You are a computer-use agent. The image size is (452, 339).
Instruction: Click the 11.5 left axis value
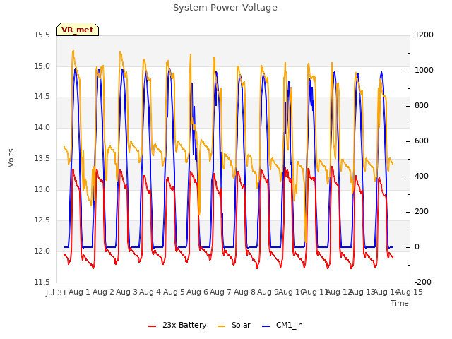42,282
